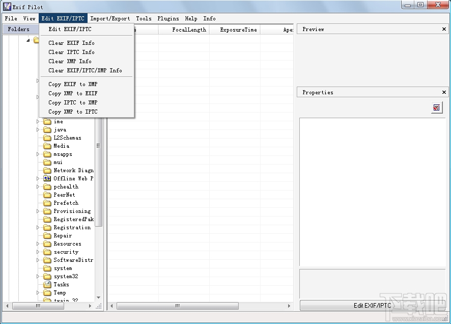Viewport: 451px width, 324px height.
Task: Expand the java folder node
Action: tap(38, 129)
